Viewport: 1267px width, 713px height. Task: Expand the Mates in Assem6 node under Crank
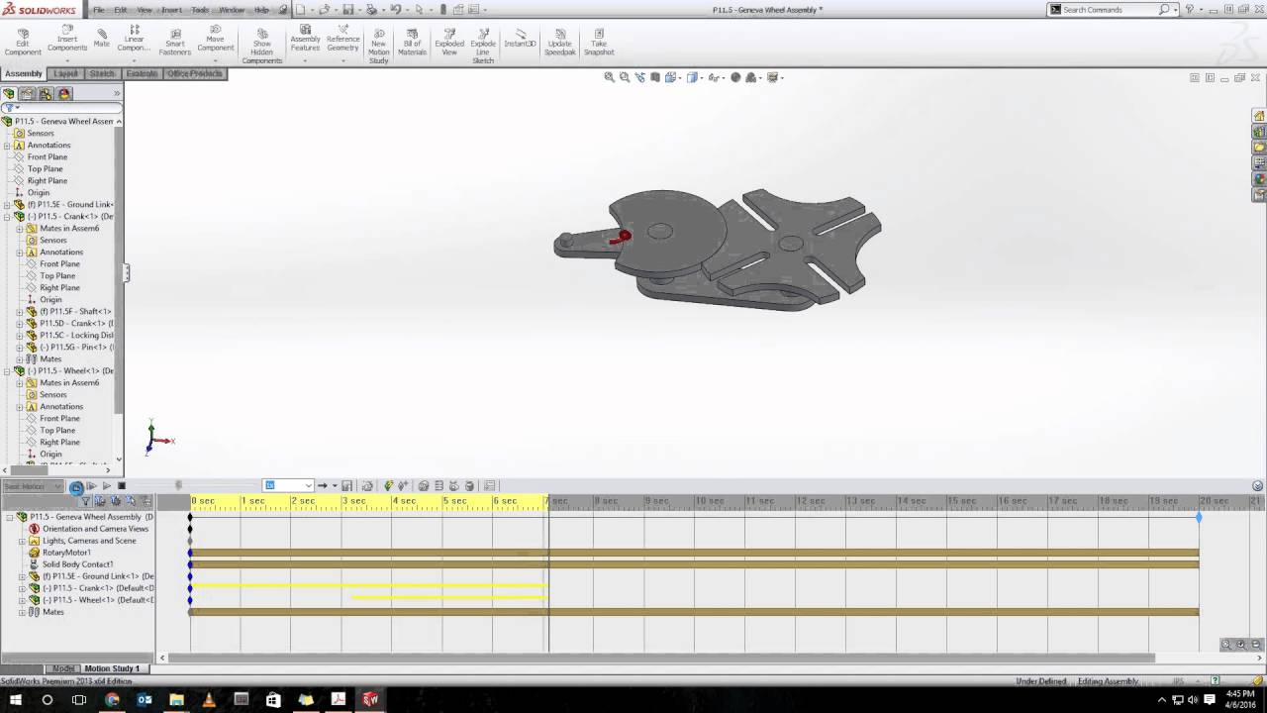(19, 229)
